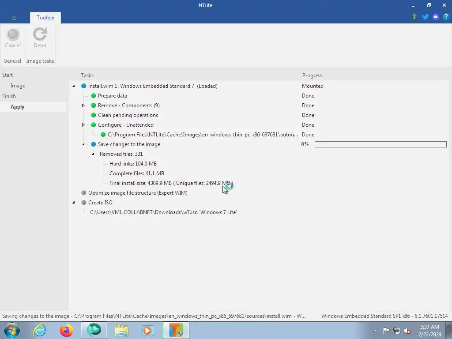Open the Action Center flag icon
This screenshot has height=339, width=452.
(386, 331)
